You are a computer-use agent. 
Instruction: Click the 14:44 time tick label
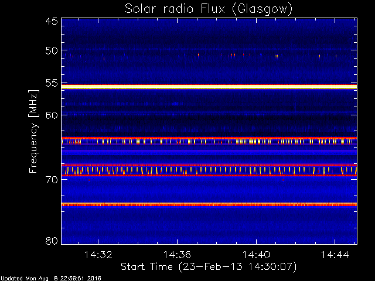coord(335,255)
